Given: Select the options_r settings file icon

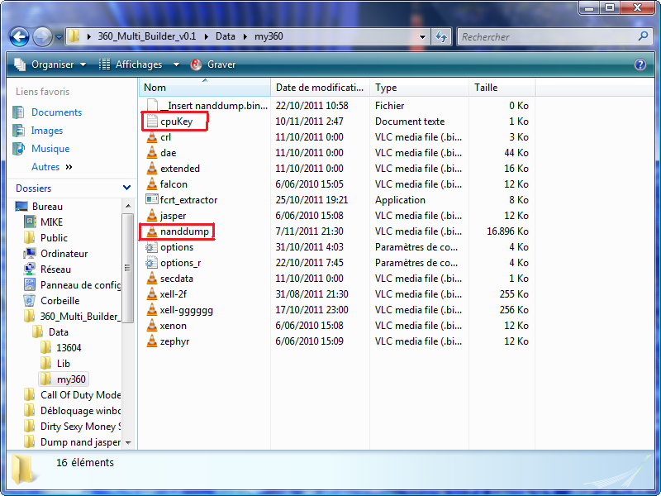Looking at the screenshot, I should point(152,263).
